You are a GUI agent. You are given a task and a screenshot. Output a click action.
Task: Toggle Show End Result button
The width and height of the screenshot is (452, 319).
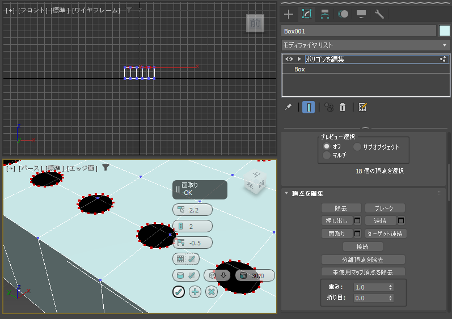tap(309, 108)
